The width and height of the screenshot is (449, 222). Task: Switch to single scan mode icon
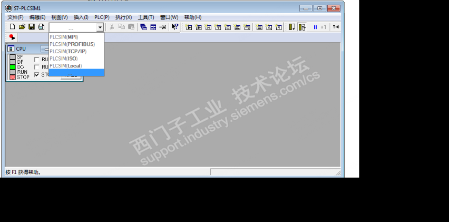click(x=292, y=27)
